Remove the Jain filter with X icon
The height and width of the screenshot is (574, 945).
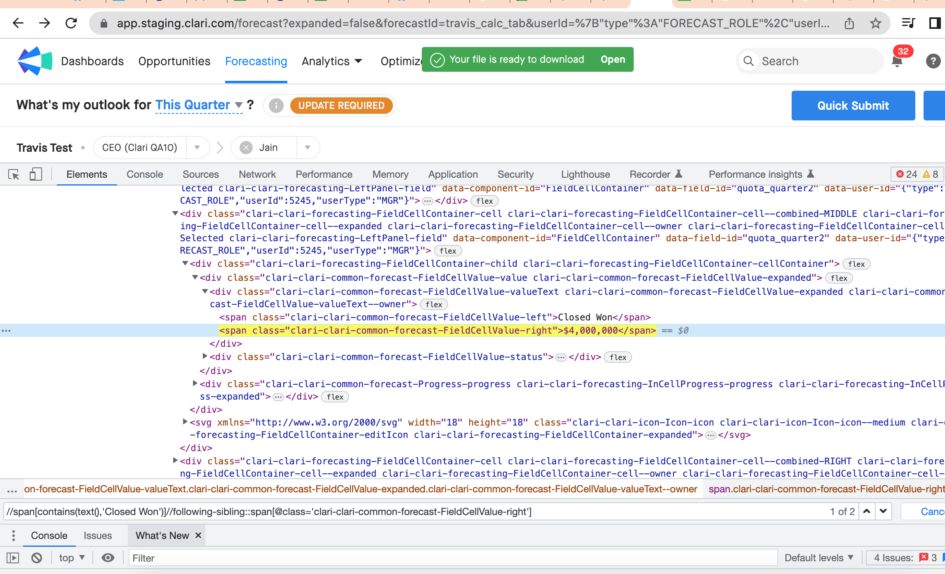click(246, 148)
